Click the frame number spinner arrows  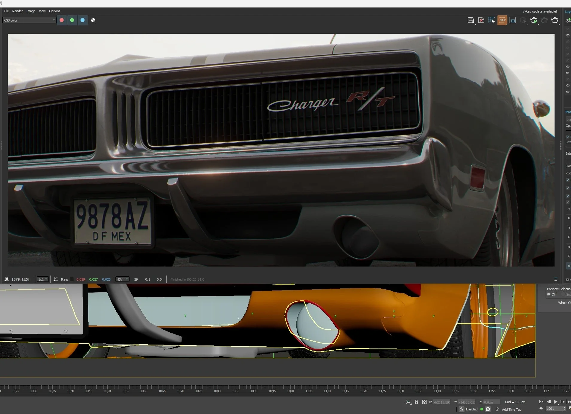pyautogui.click(x=565, y=409)
